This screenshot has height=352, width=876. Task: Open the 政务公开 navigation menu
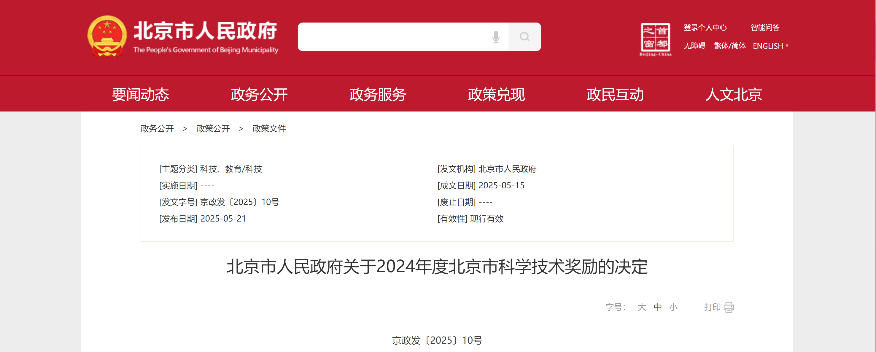tap(259, 95)
